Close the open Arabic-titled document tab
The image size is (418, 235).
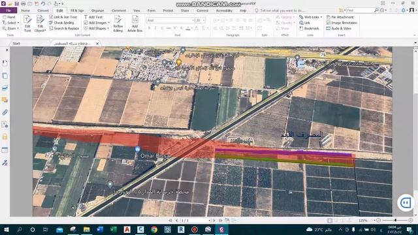point(97,44)
